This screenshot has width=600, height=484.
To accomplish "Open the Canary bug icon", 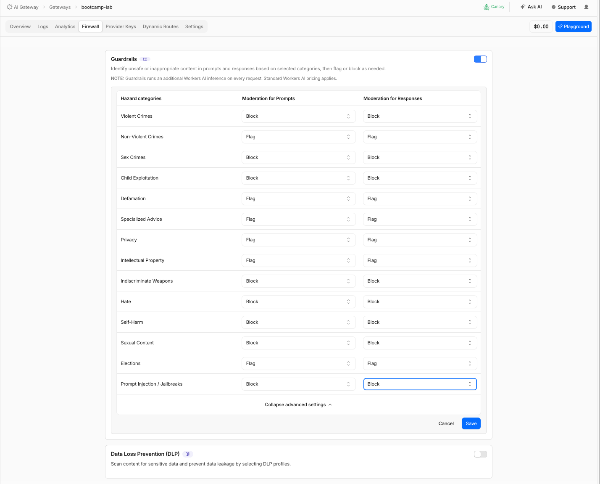I will (487, 7).
